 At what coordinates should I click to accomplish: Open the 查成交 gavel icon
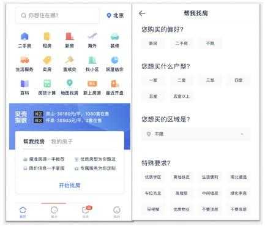click(70, 60)
